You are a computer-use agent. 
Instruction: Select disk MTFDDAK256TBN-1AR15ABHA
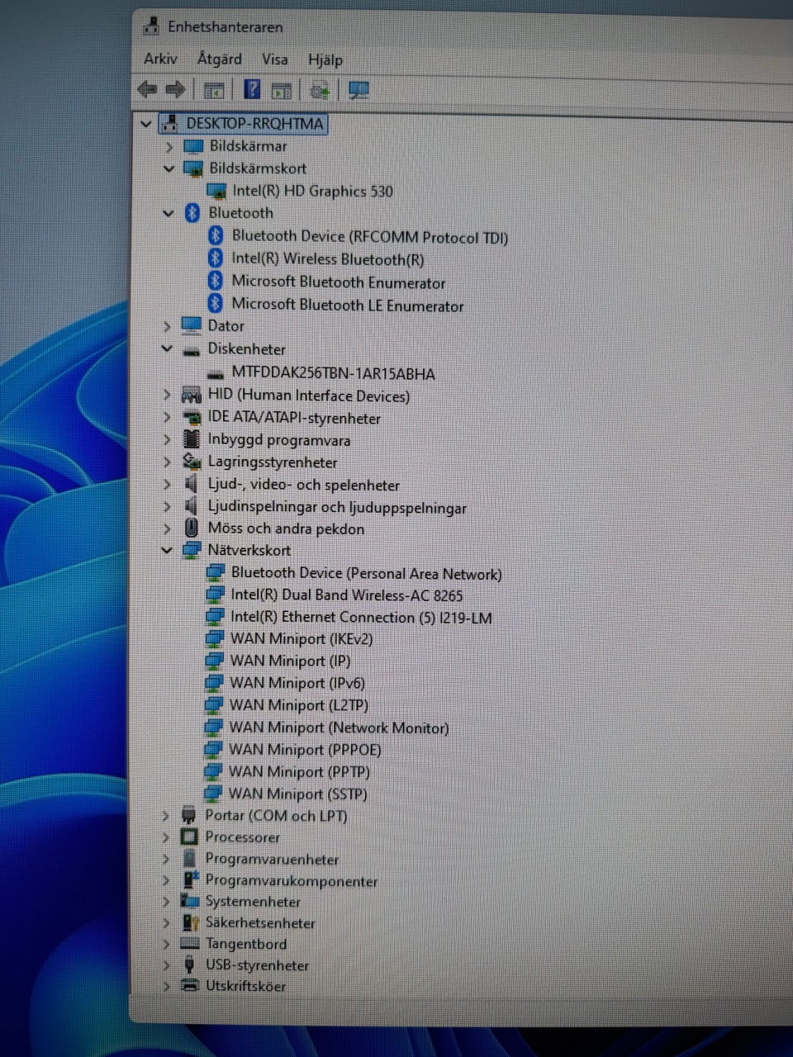click(333, 373)
